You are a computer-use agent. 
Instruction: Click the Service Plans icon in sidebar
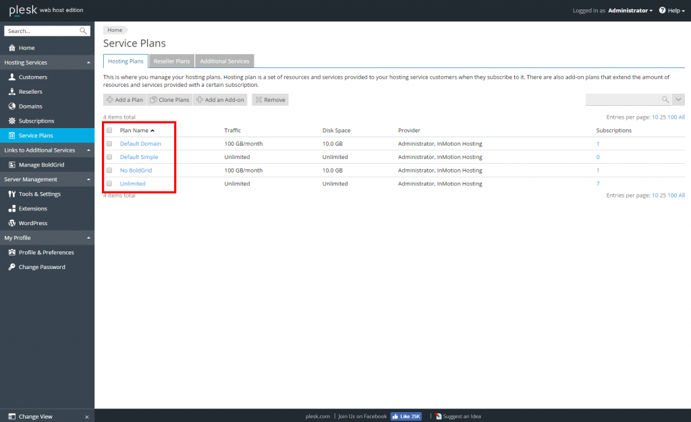tap(12, 135)
